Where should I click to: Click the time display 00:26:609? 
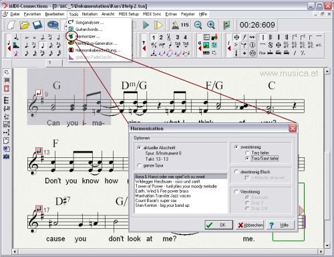point(257,25)
